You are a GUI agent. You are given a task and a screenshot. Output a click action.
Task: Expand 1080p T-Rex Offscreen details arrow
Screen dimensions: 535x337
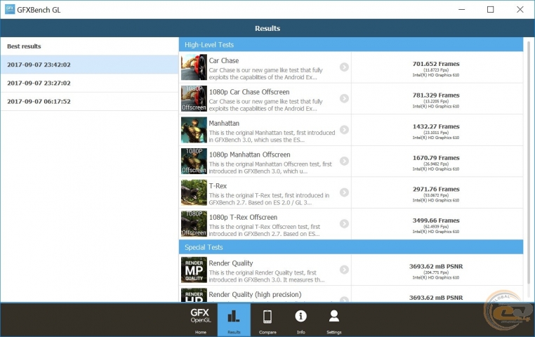(x=344, y=224)
